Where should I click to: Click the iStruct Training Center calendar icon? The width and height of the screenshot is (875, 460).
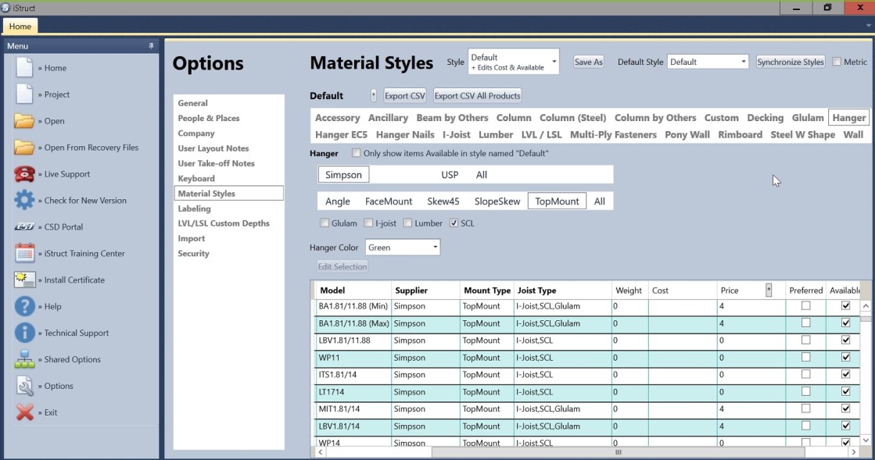click(x=24, y=254)
